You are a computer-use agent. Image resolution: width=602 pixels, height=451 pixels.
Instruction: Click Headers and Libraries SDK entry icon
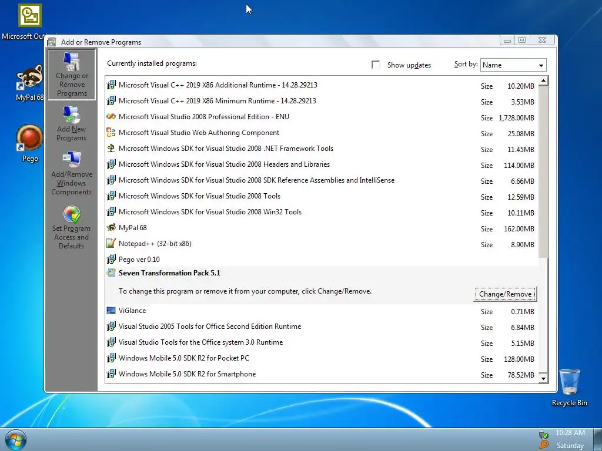click(111, 164)
